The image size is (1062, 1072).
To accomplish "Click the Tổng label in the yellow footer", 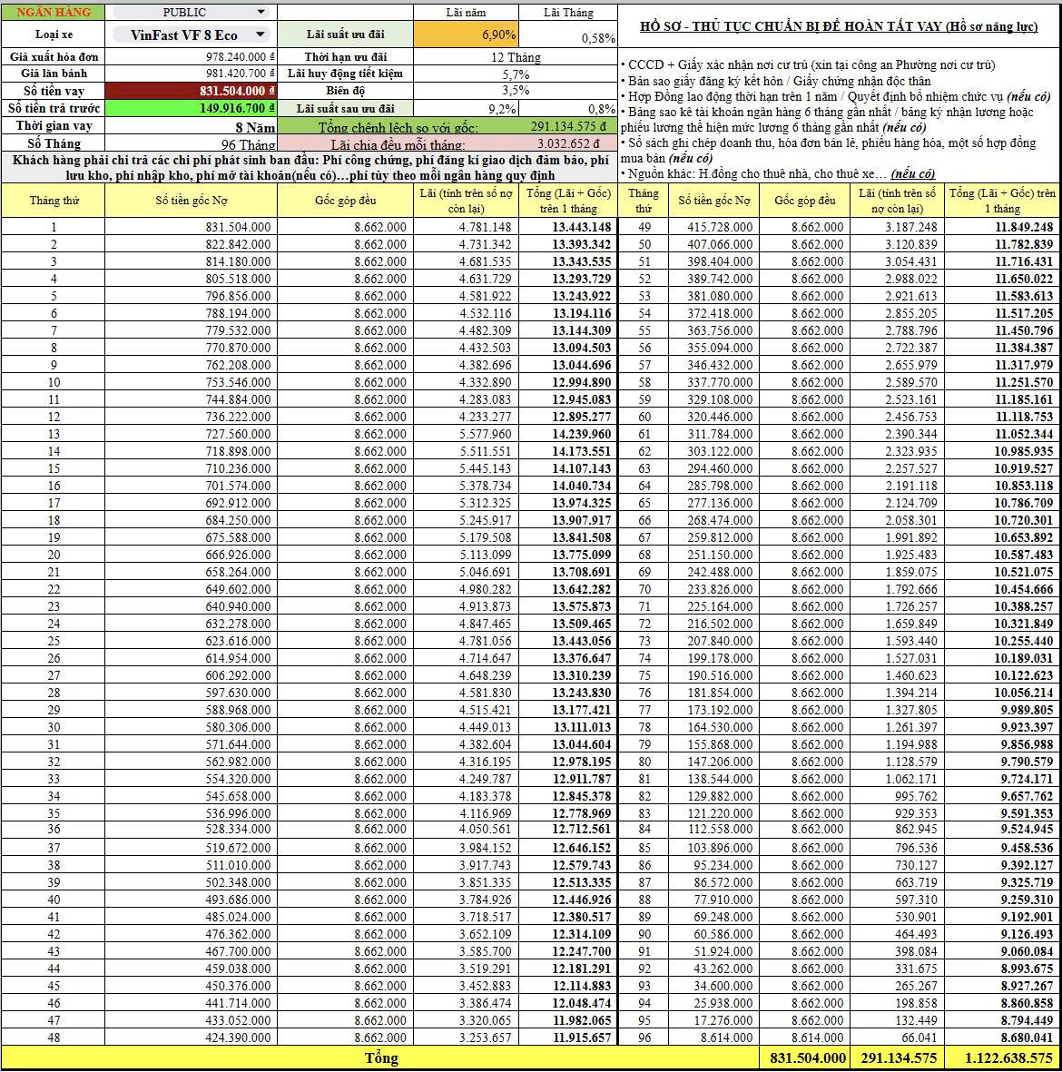I will click(380, 1057).
